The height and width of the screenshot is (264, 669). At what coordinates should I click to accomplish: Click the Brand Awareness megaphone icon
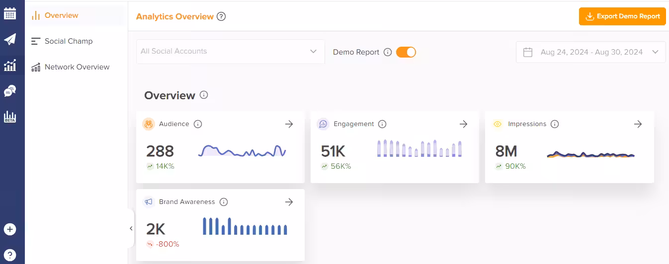tap(149, 202)
